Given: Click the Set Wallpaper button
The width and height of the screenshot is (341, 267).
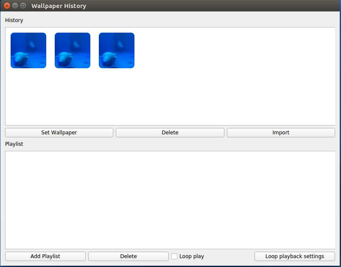Looking at the screenshot, I should pyautogui.click(x=59, y=133).
